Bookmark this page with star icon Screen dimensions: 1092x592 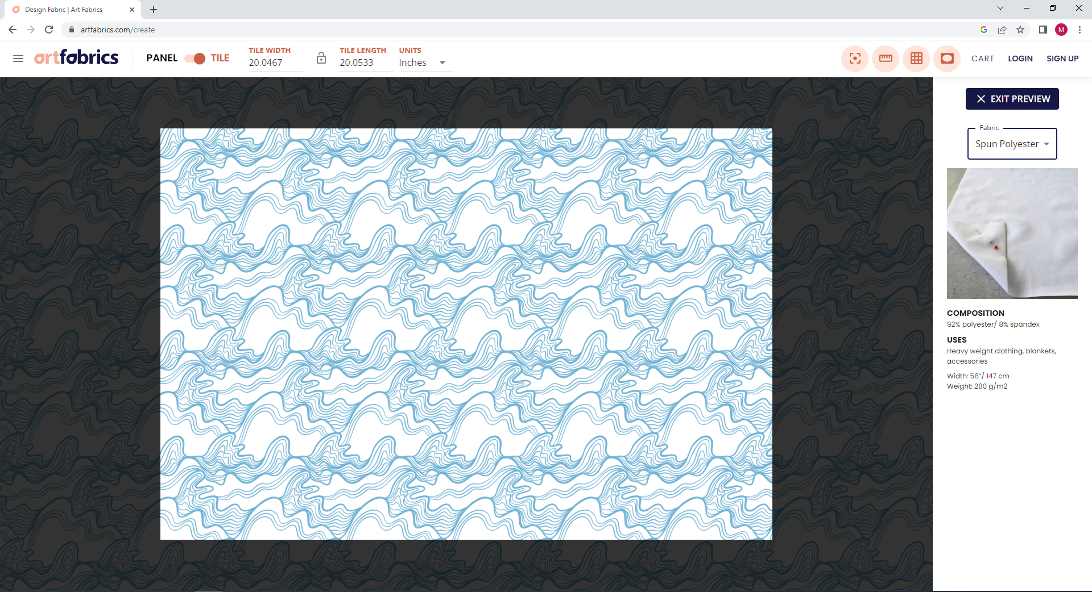tap(1020, 30)
